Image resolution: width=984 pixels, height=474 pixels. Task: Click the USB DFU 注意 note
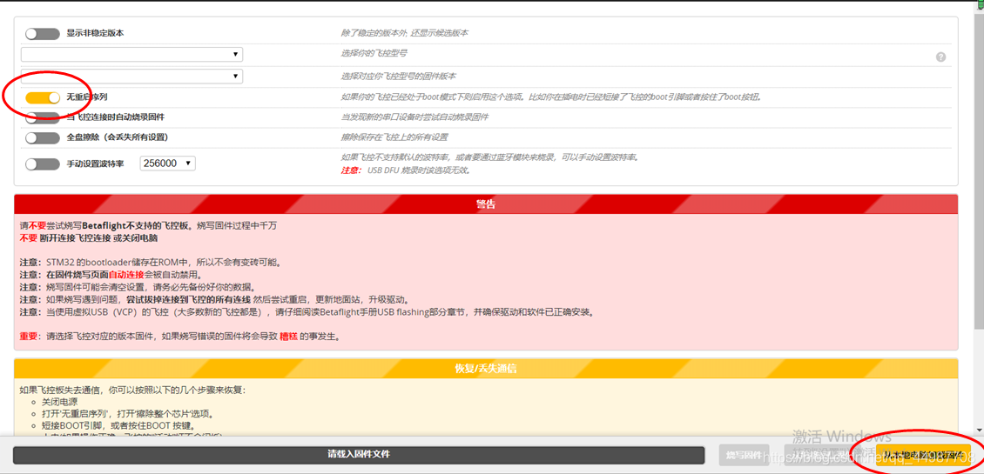(406, 170)
